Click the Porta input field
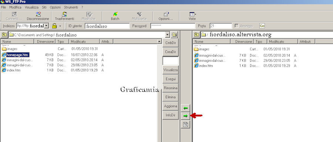 point(221,26)
